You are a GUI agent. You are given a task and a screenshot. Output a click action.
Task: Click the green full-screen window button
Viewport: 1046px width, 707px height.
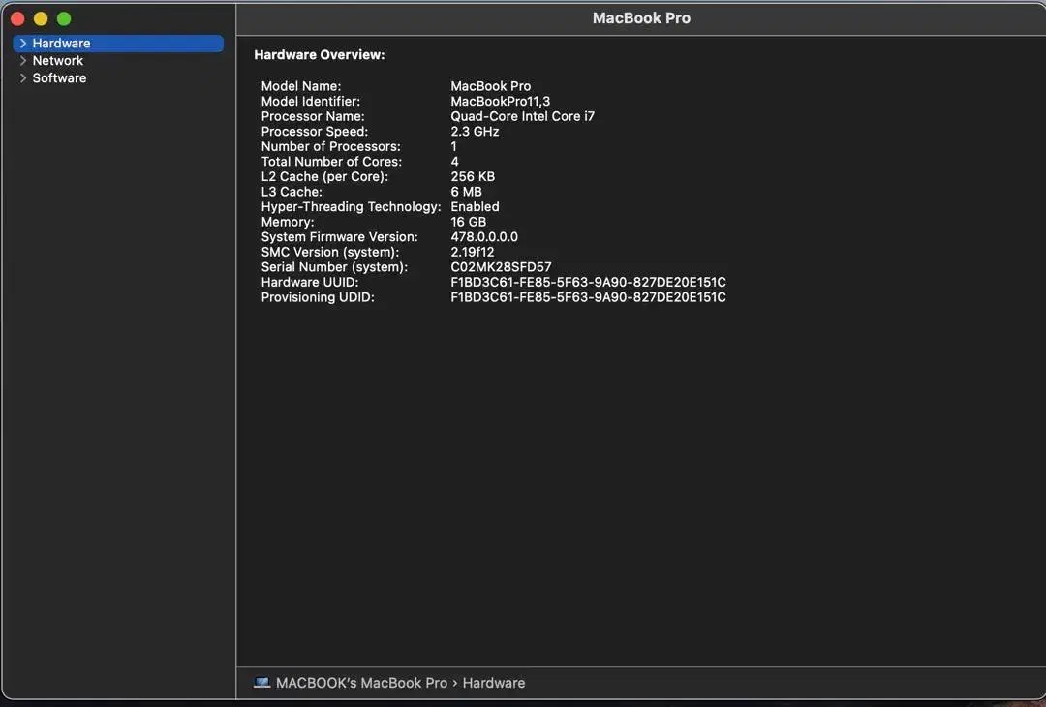(64, 19)
